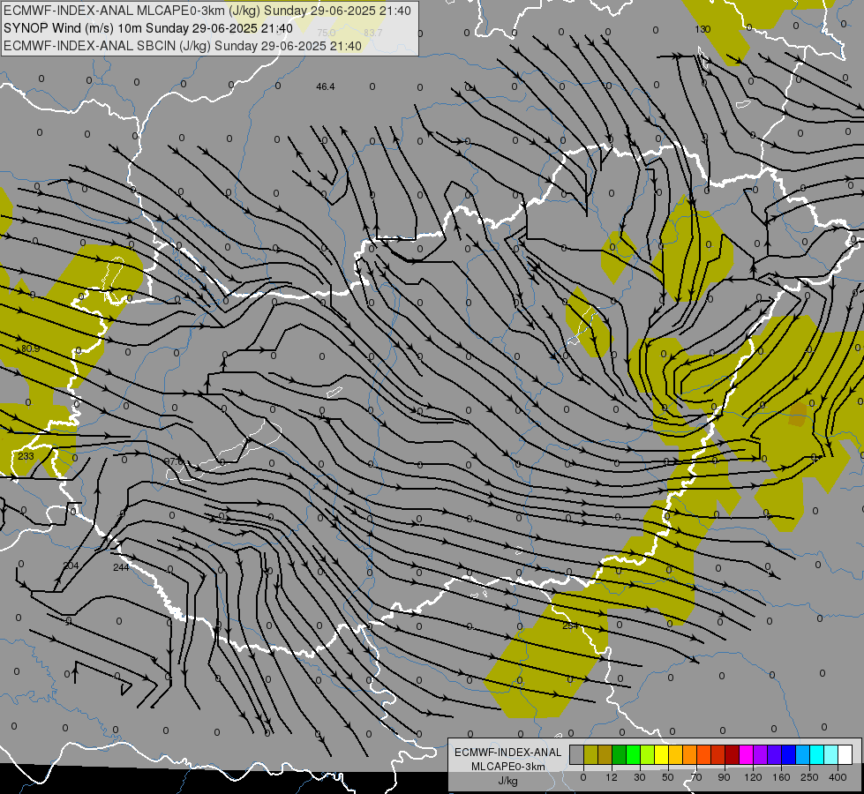Click the legend tick label 70

click(x=696, y=777)
